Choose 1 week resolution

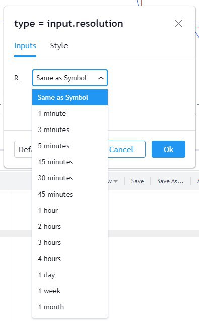click(x=70, y=291)
